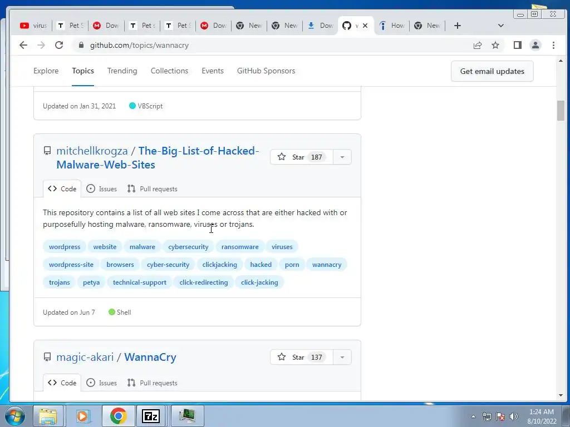Click the website topic tag
The width and height of the screenshot is (570, 427).
click(x=105, y=246)
